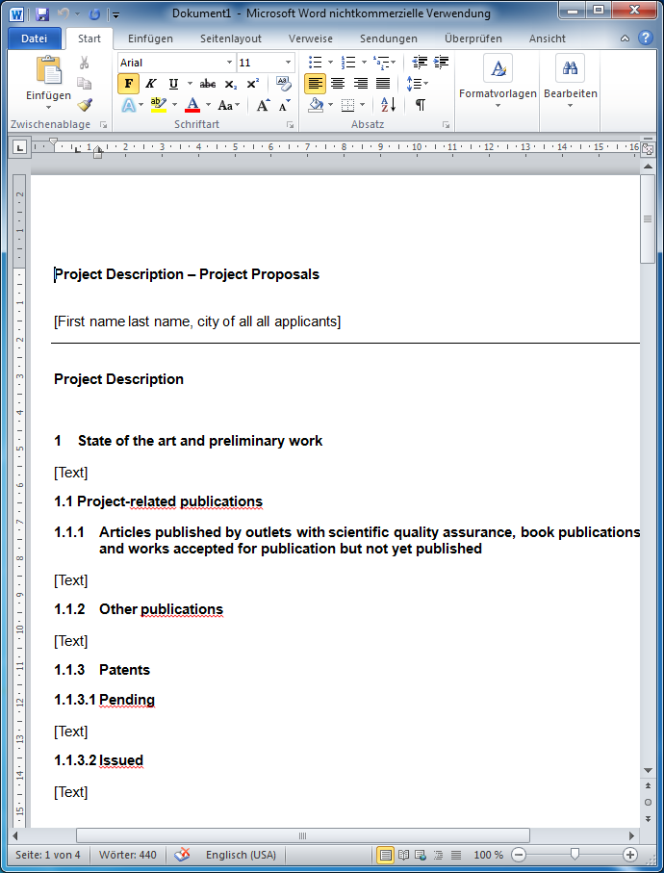Apply yellow text highlight color
This screenshot has width=664, height=873.
point(159,105)
